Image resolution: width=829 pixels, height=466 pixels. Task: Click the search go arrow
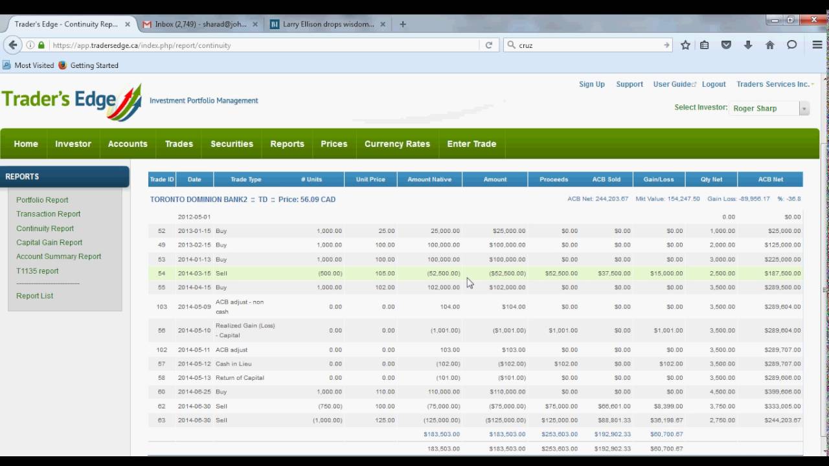point(666,45)
